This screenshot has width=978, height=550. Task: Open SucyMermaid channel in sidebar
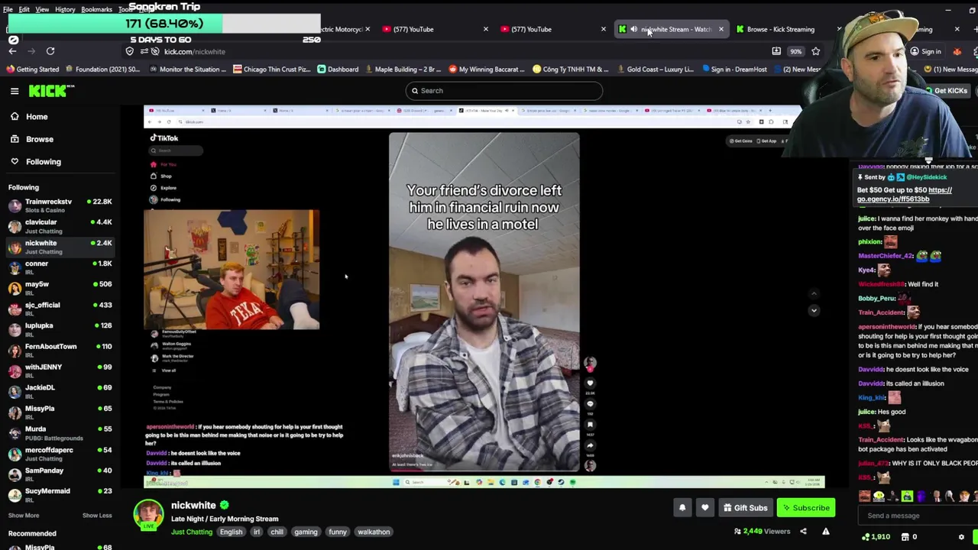[x=60, y=495]
